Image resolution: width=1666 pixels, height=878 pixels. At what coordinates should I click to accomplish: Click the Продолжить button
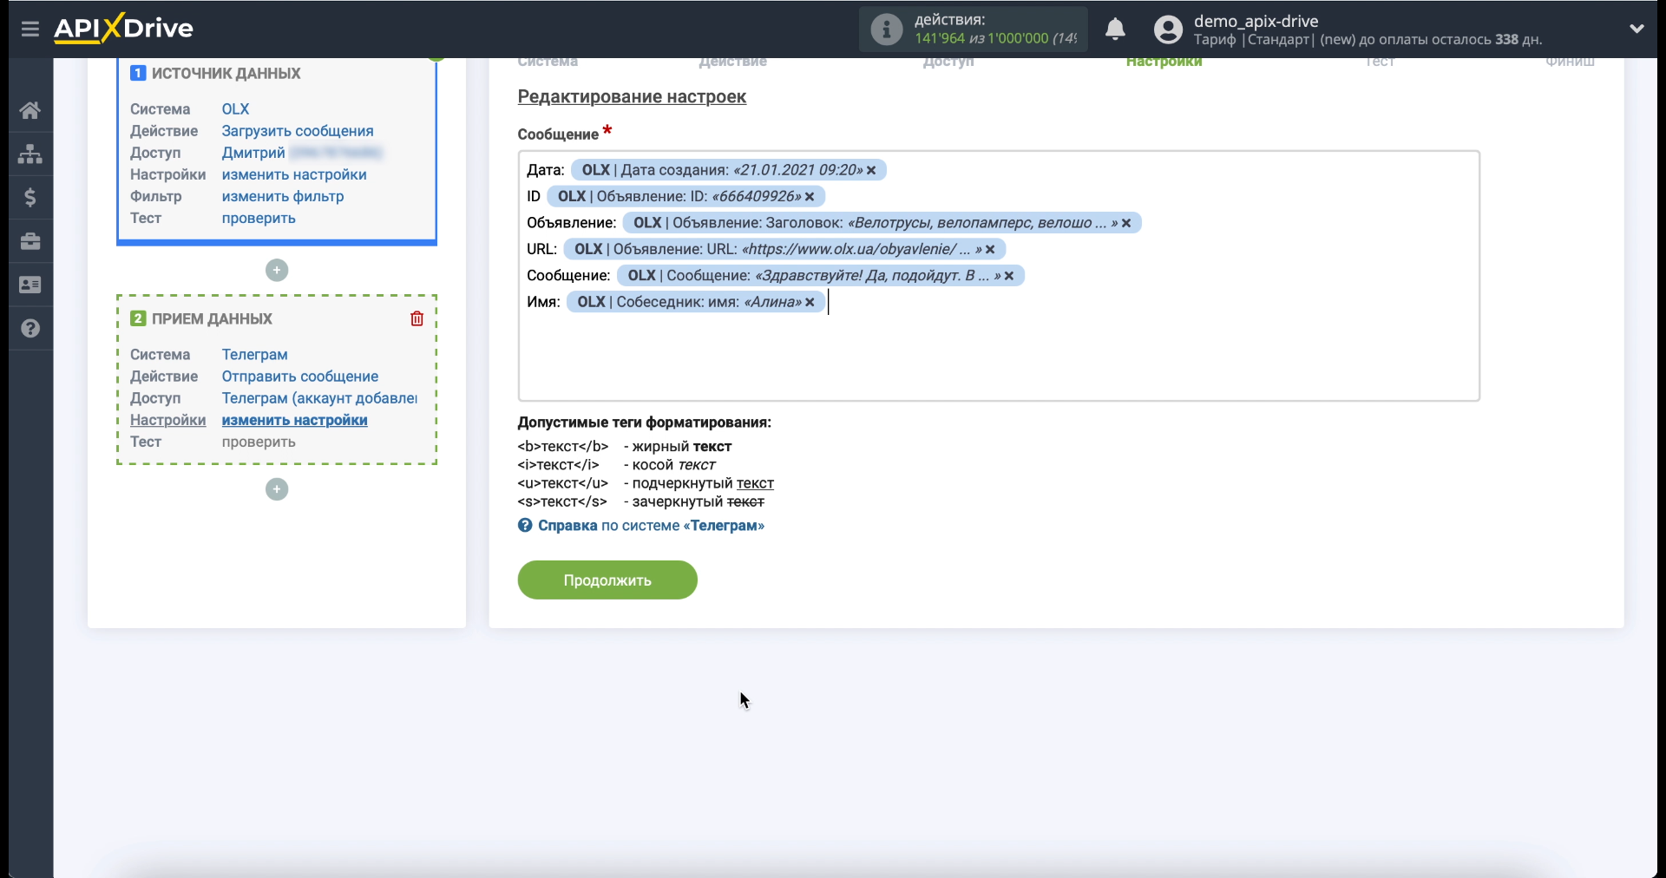click(607, 580)
